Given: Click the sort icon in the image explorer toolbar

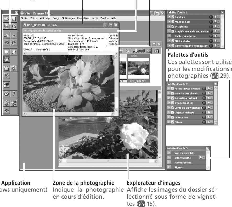Looking at the screenshot, I should pos(127,51).
